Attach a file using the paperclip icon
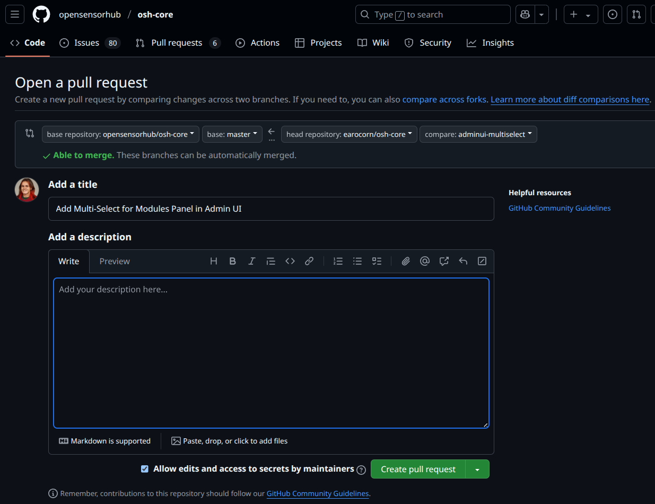Viewport: 655px width, 504px height. coord(405,261)
